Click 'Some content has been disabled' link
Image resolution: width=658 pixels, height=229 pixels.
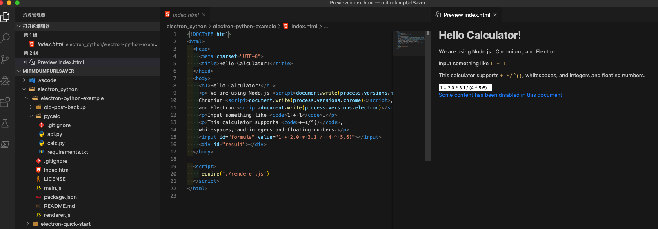click(x=500, y=95)
